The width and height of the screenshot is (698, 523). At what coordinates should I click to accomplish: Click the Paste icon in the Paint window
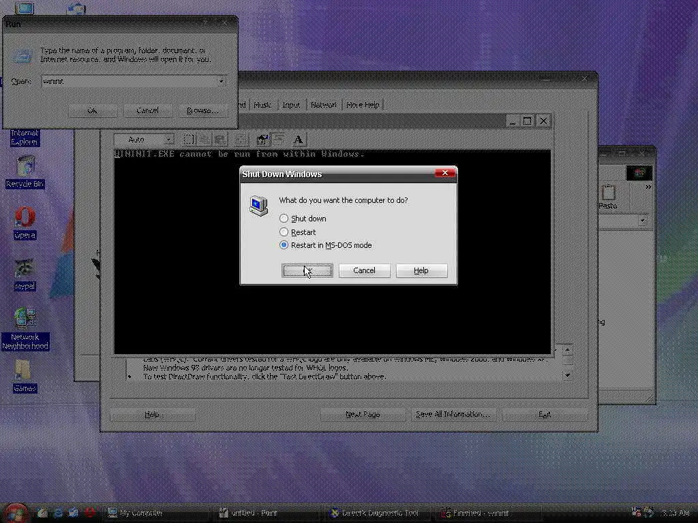tap(608, 197)
